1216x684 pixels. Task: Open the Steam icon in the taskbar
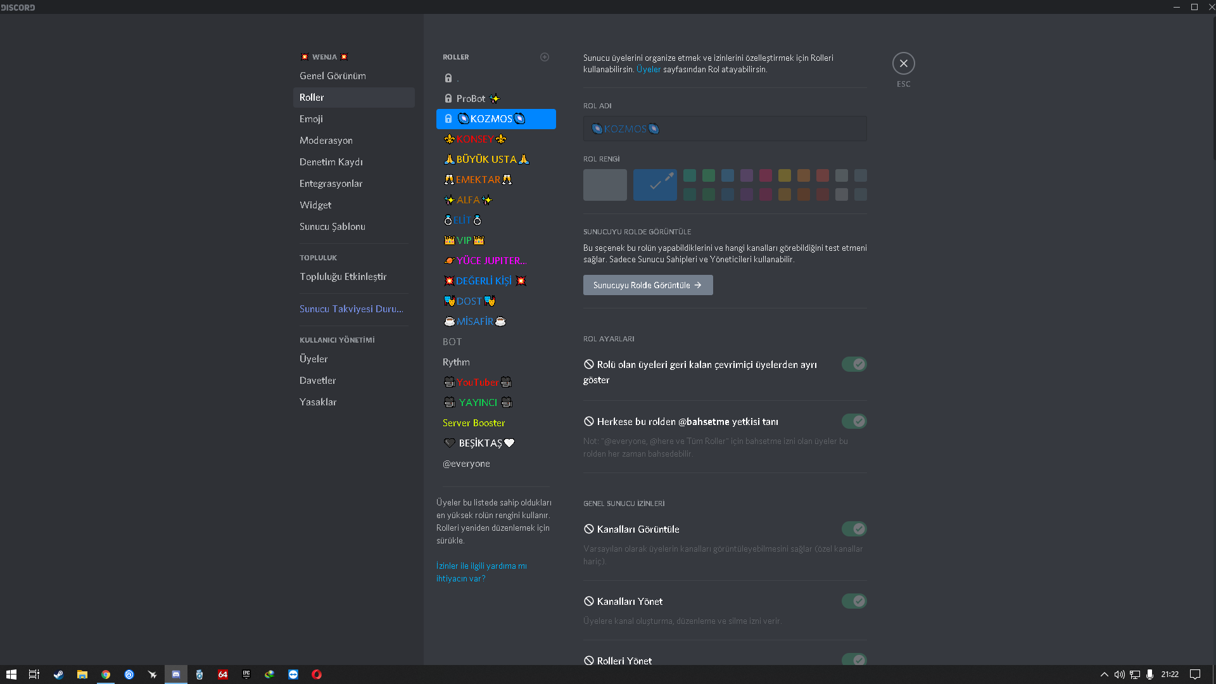click(x=58, y=674)
